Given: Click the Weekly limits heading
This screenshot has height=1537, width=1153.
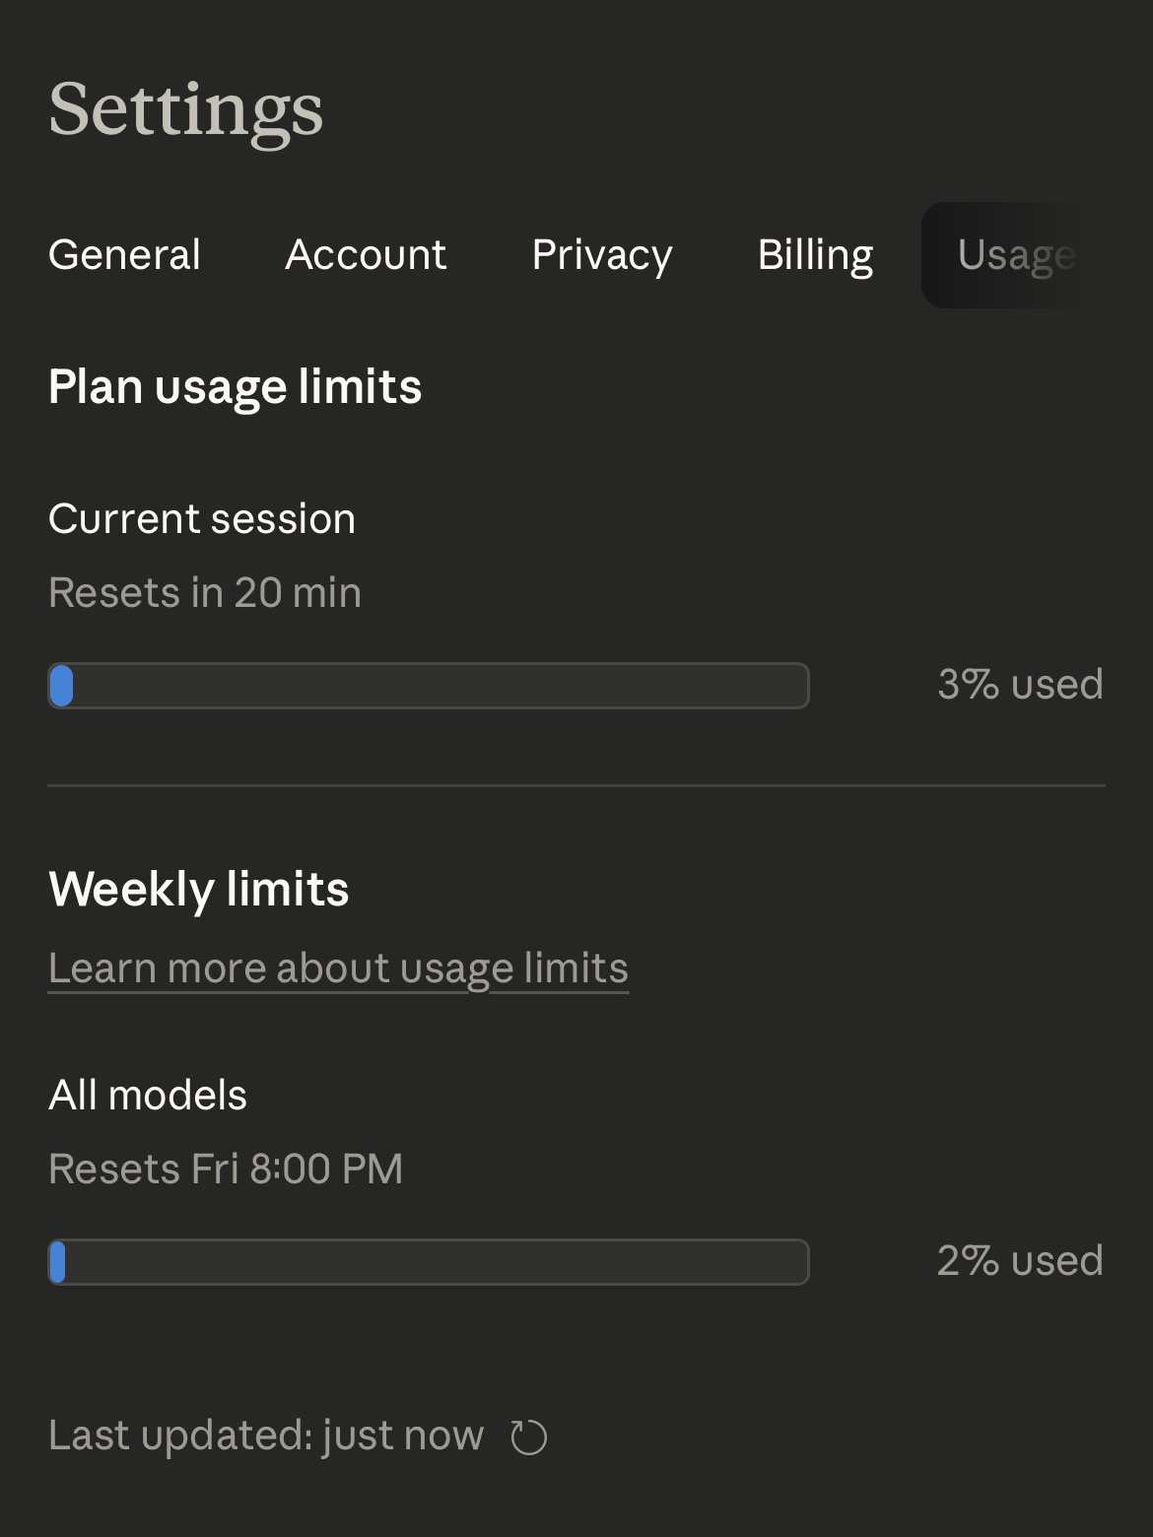Looking at the screenshot, I should point(198,889).
